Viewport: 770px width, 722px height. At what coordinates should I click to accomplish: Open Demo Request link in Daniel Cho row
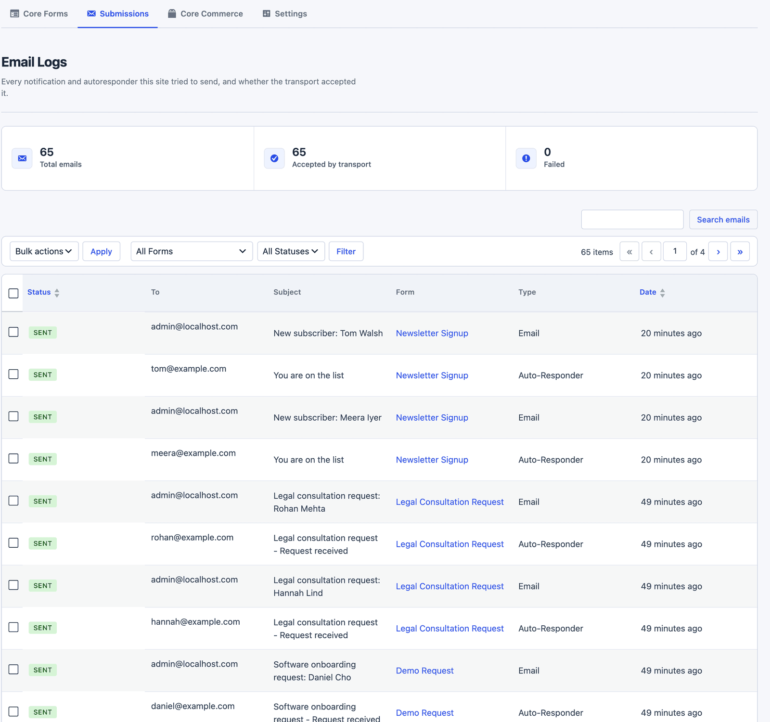click(425, 670)
